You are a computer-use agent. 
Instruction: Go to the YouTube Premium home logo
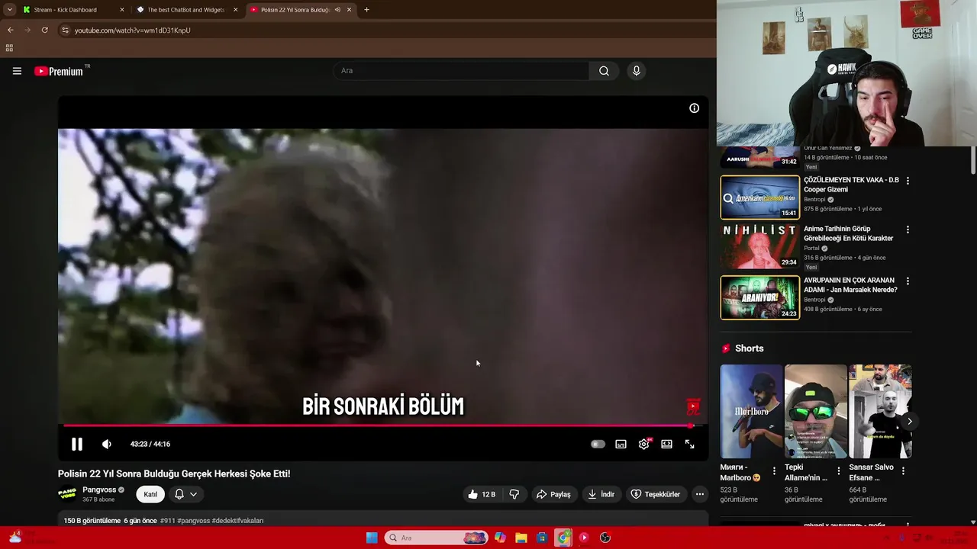coord(59,71)
